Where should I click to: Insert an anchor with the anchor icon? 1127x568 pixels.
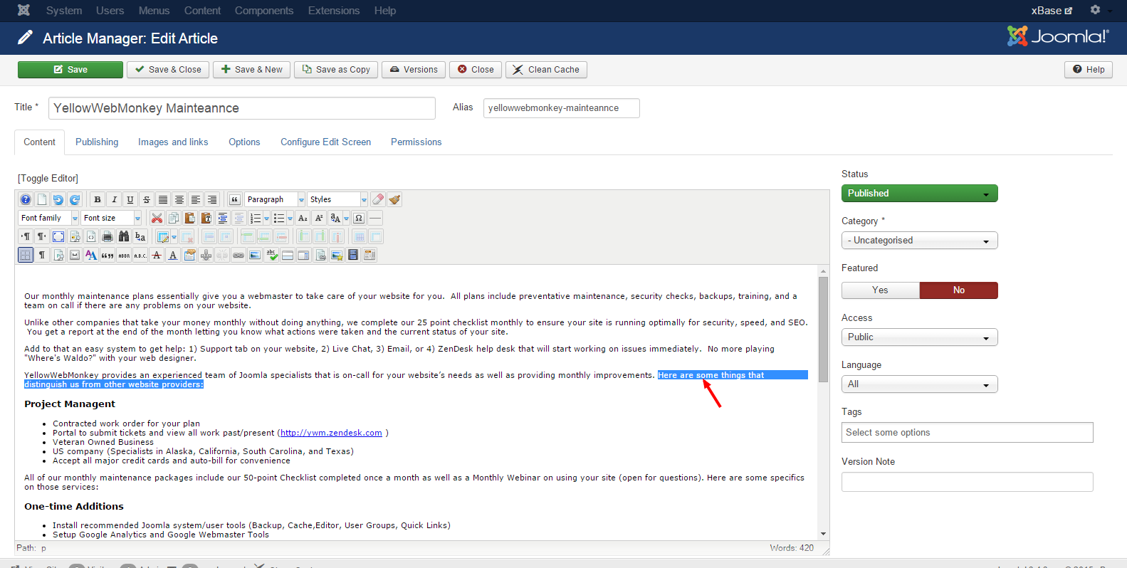coord(206,255)
